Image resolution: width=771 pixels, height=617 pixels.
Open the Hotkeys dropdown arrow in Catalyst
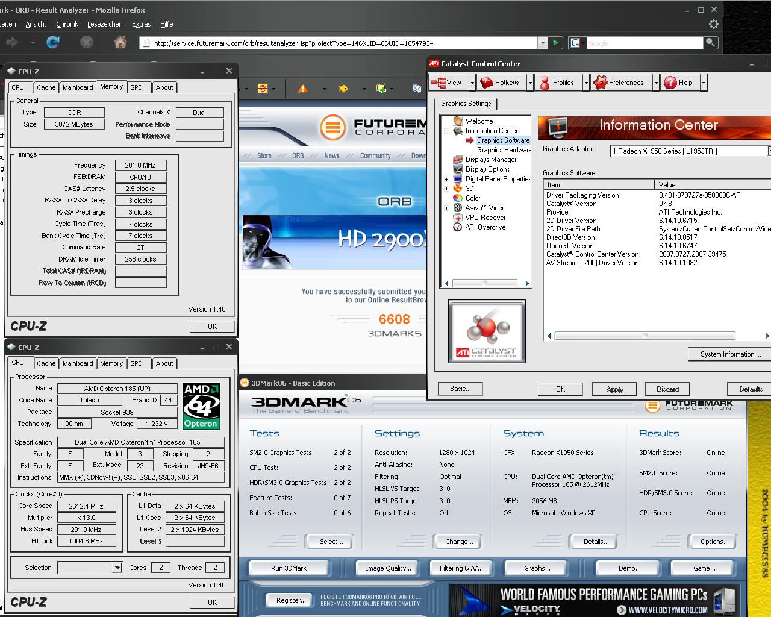coord(530,83)
